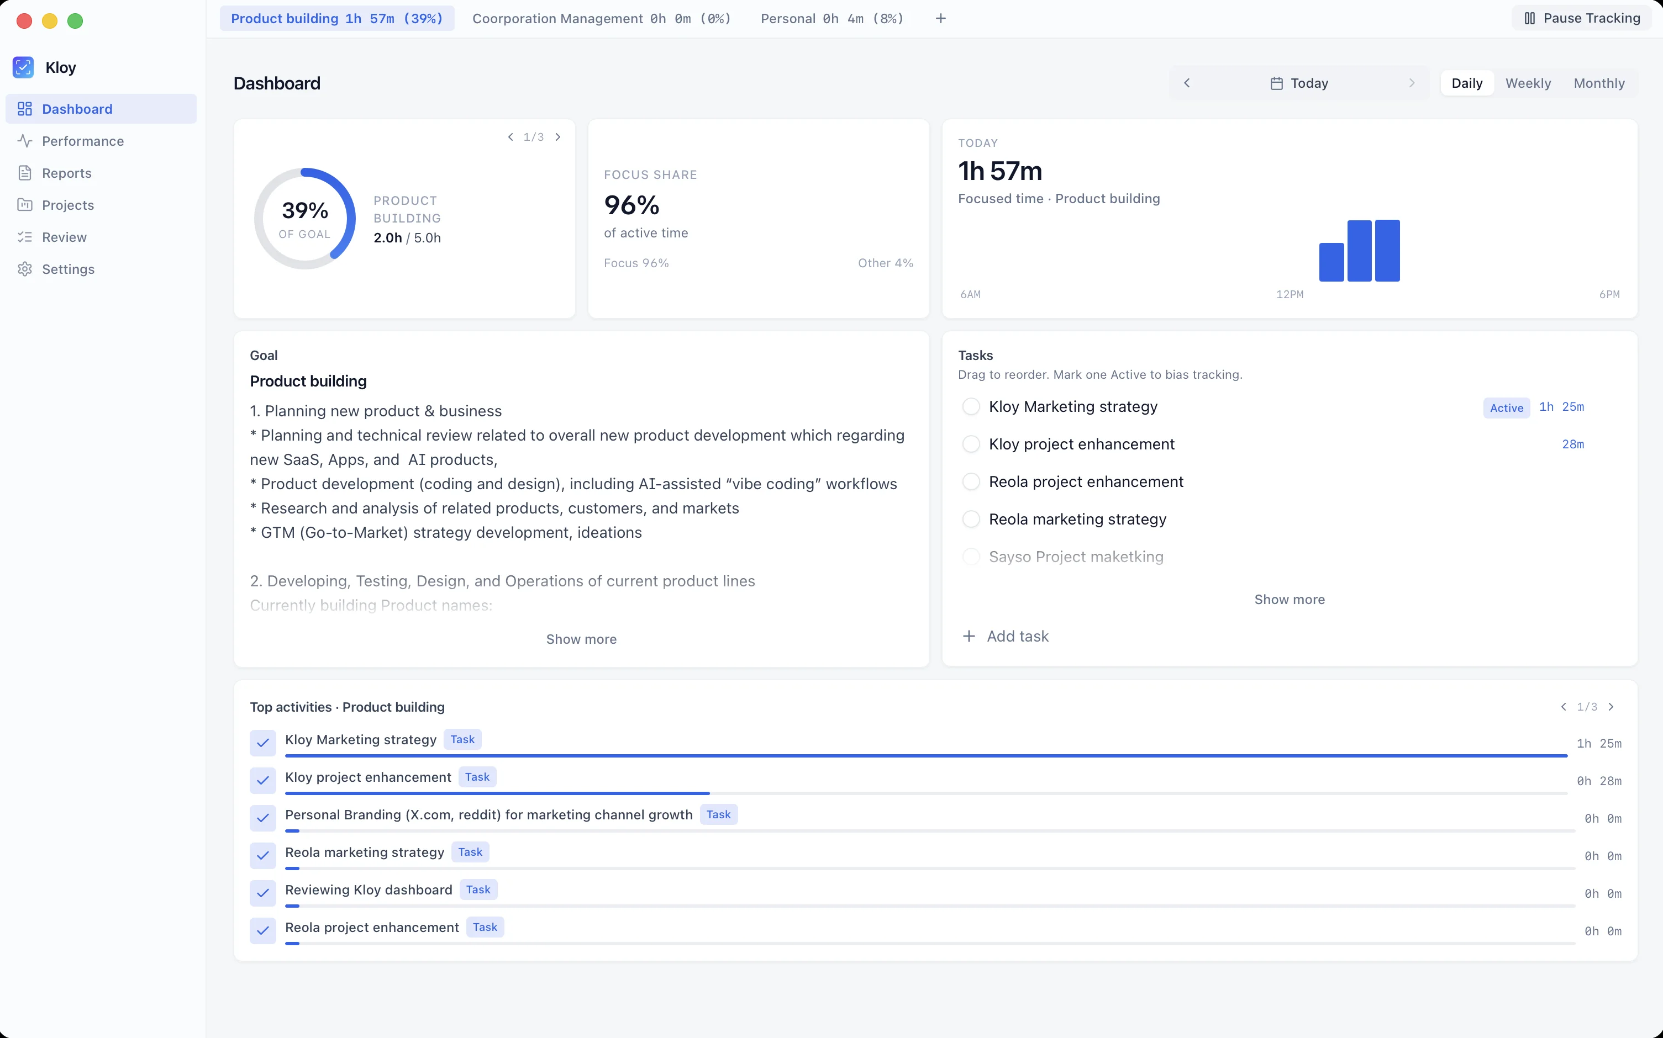Click the Review checklist icon in sidebar

(25, 237)
